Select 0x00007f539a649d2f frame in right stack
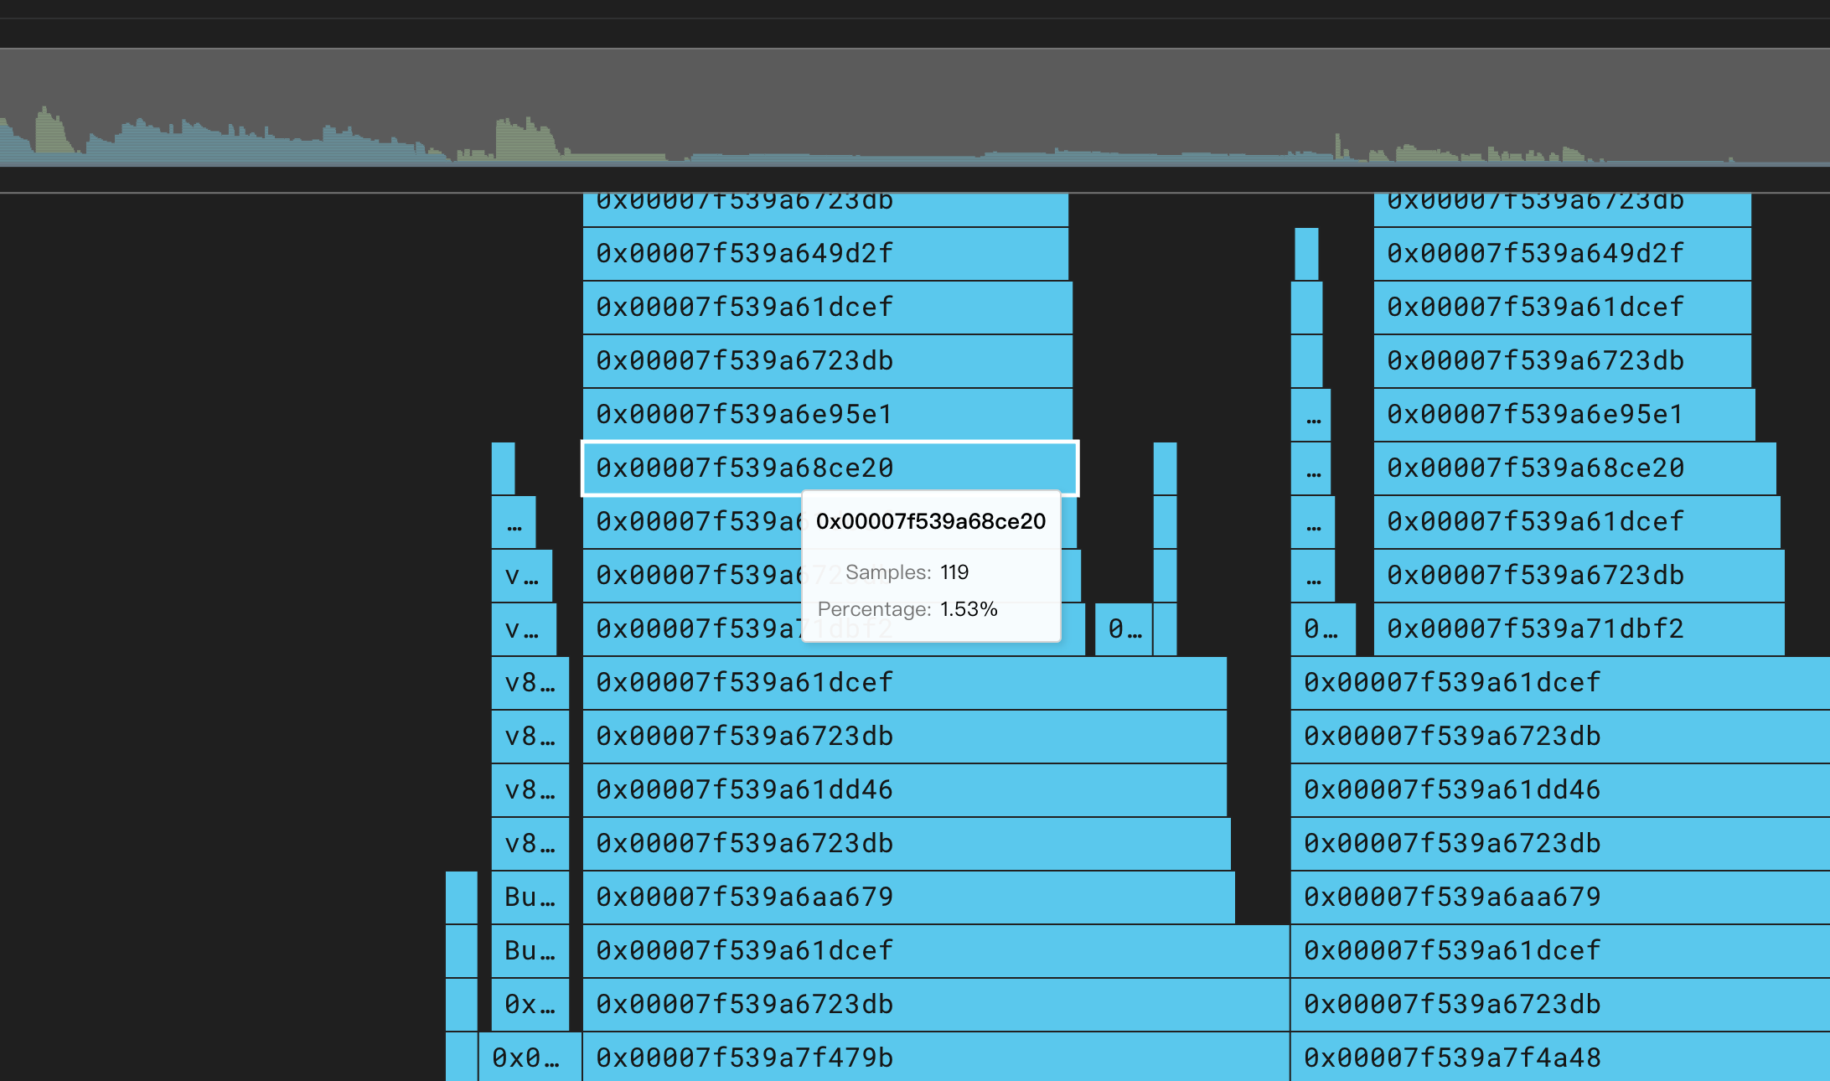1830x1081 pixels. (1562, 253)
